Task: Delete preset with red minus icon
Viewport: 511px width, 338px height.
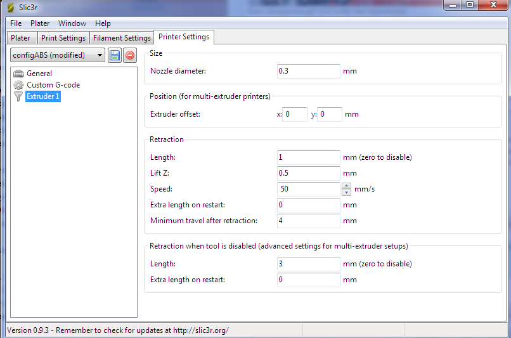Action: [x=130, y=55]
